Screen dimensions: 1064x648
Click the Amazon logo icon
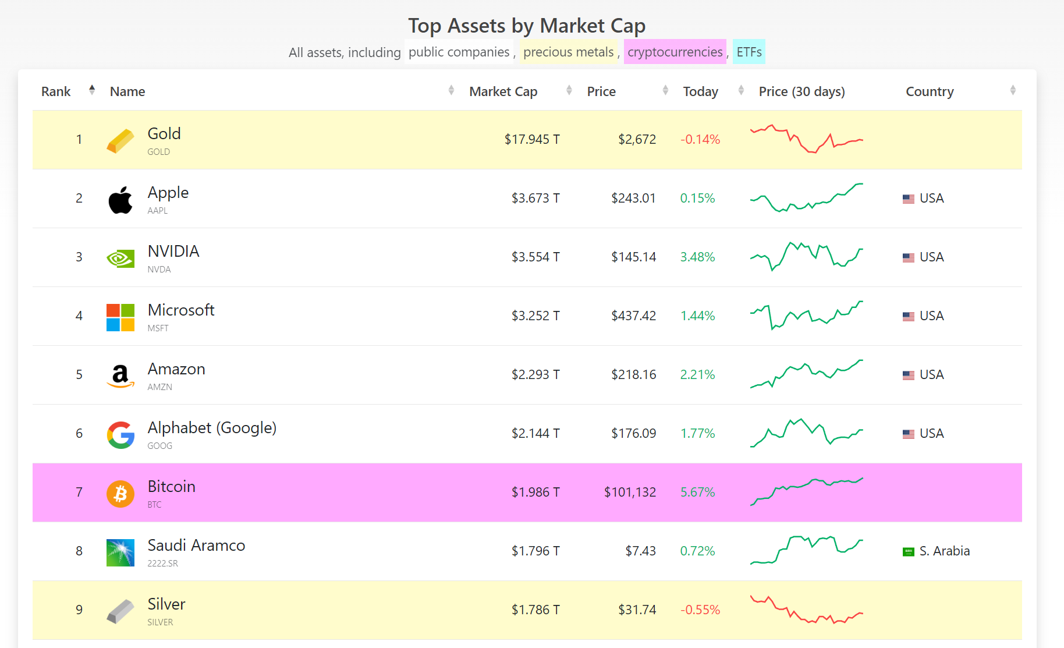(120, 376)
